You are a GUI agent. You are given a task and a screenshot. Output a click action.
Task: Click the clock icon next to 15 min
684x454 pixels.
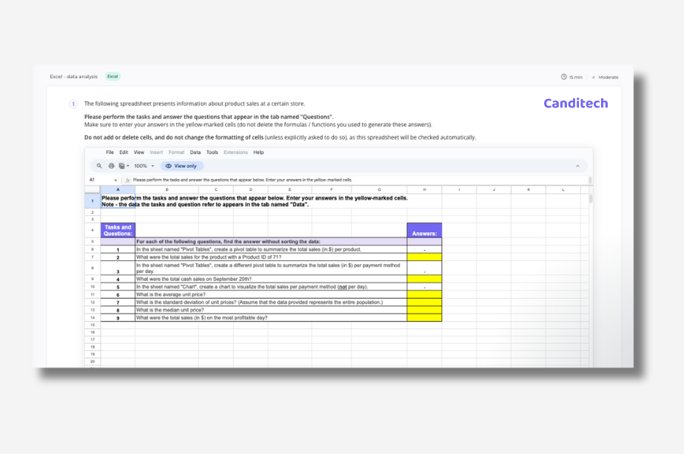coord(564,77)
